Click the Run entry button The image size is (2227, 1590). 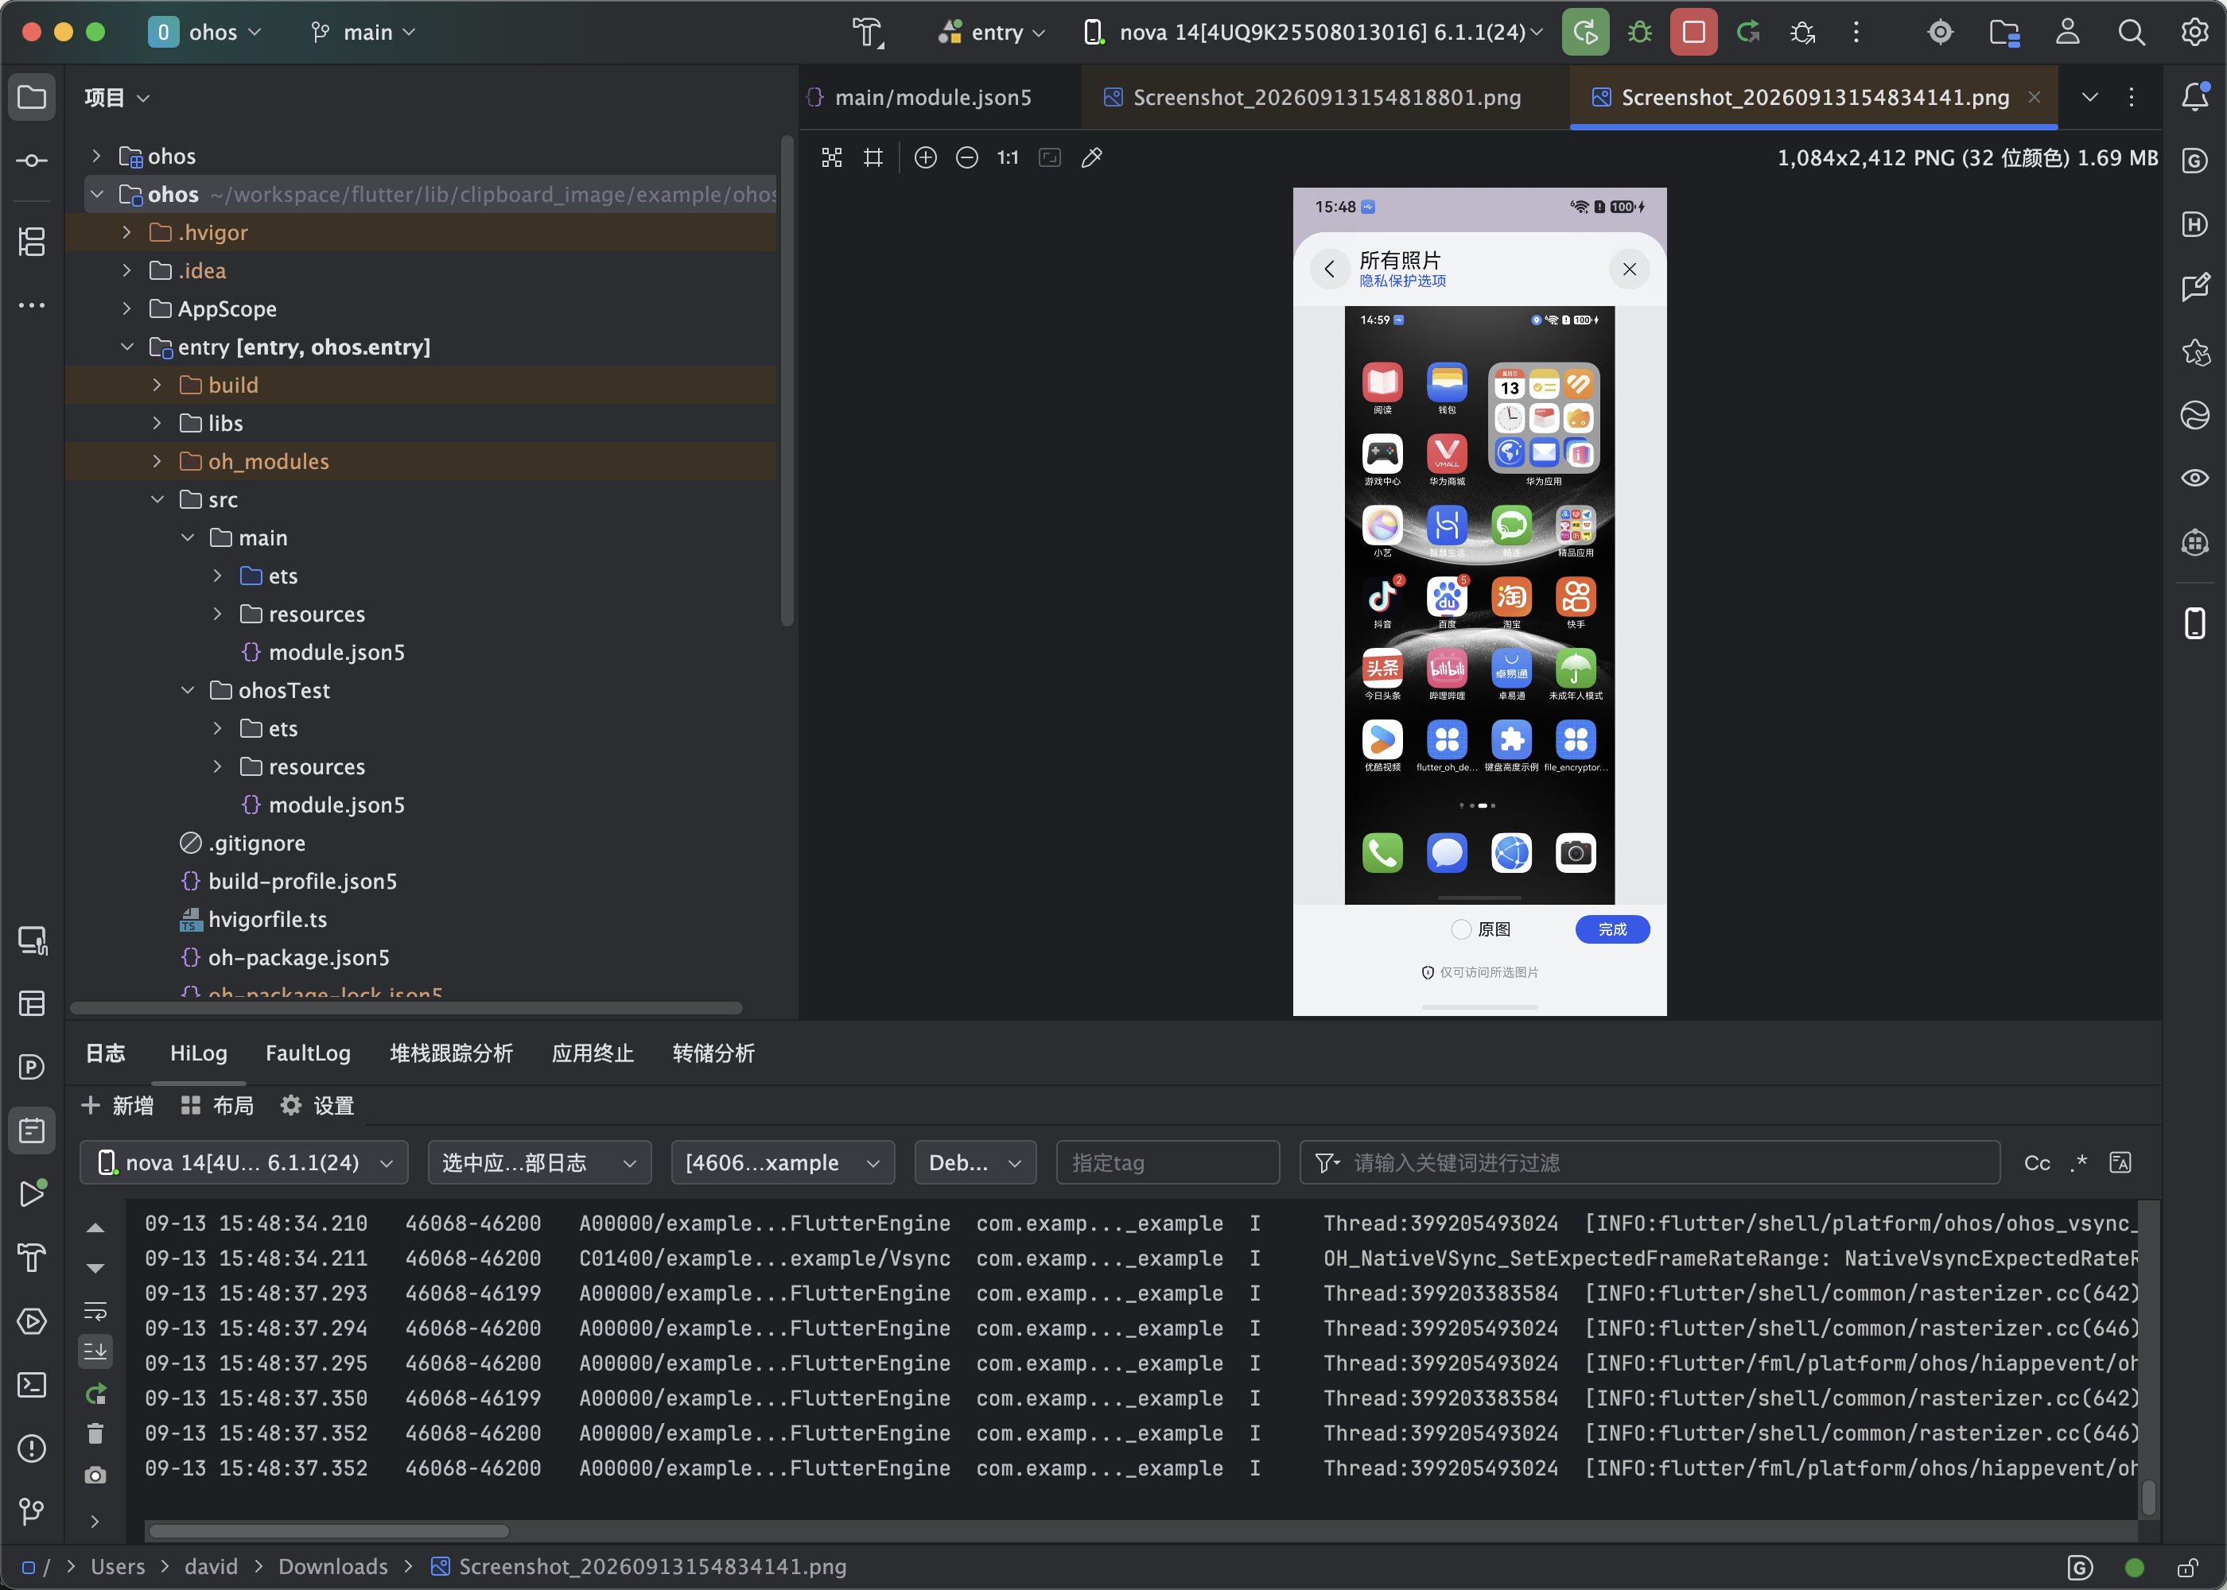(1585, 33)
